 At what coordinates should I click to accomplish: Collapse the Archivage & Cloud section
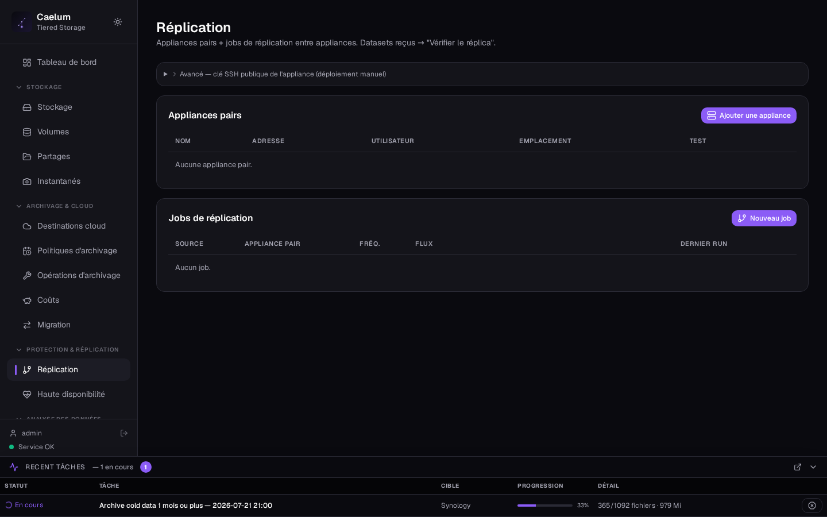(x=19, y=206)
